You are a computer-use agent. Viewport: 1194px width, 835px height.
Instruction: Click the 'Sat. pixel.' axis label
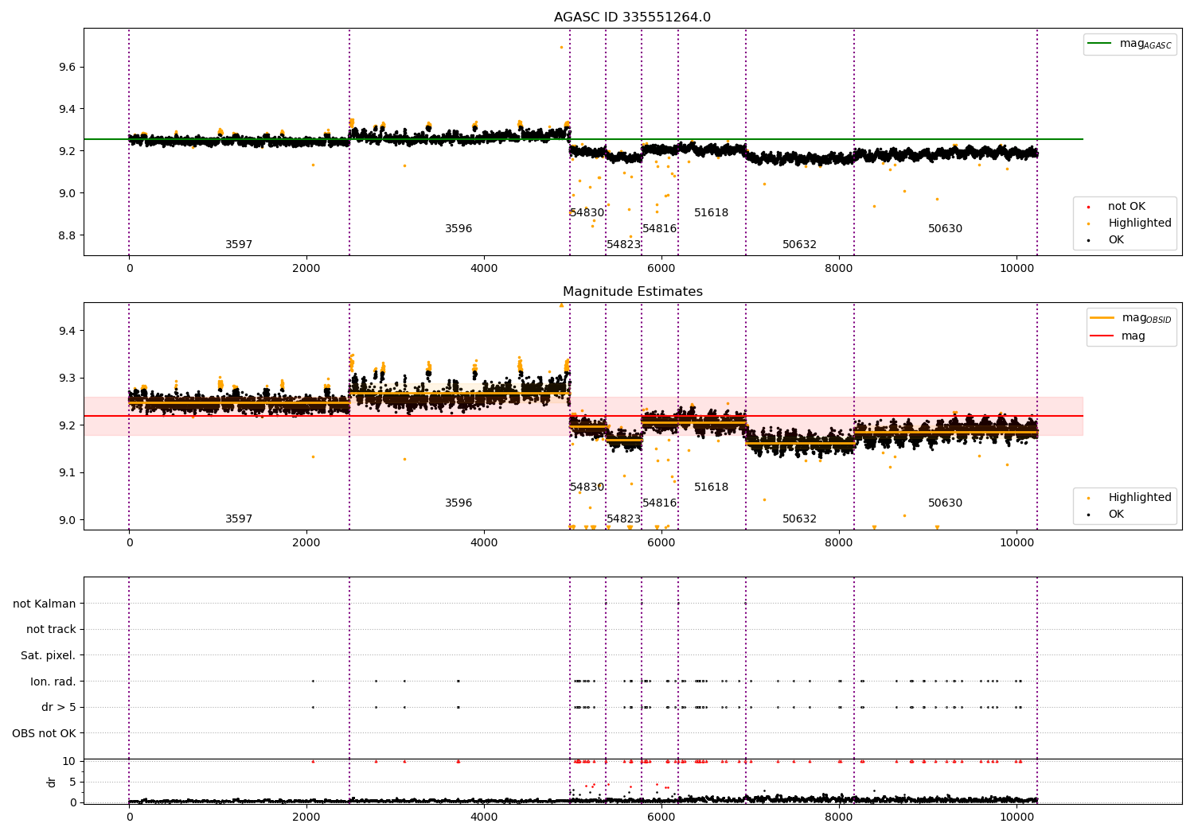48,656
